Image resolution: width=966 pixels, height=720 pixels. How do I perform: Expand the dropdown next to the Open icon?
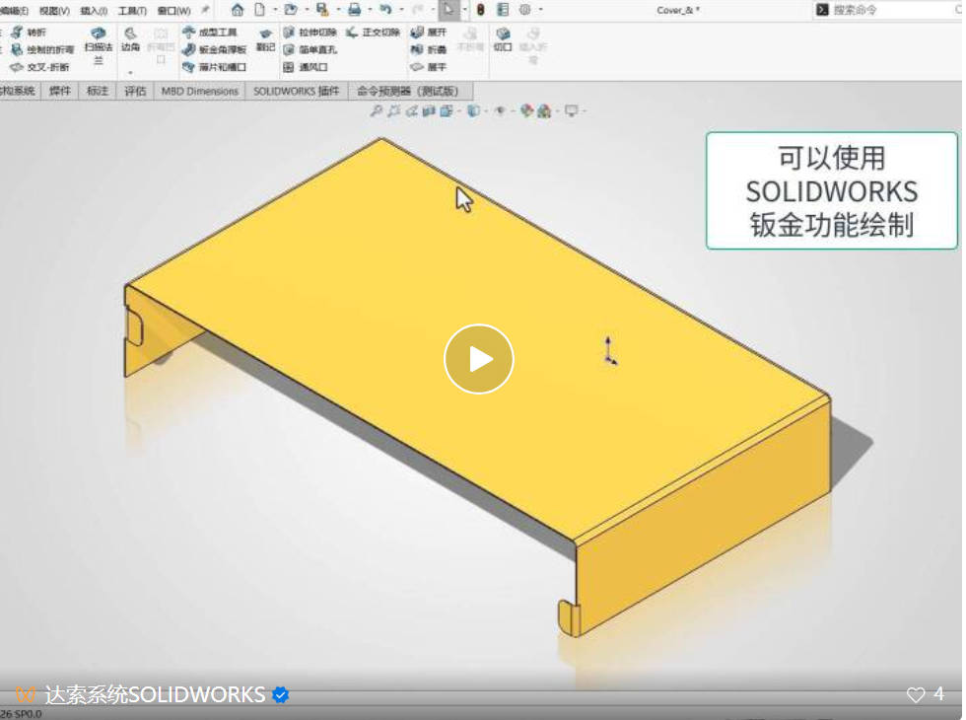coord(307,9)
